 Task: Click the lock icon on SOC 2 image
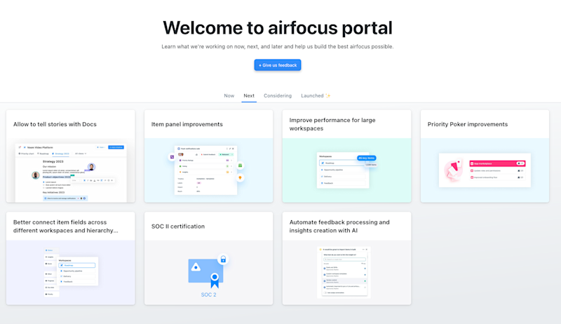pos(223,259)
